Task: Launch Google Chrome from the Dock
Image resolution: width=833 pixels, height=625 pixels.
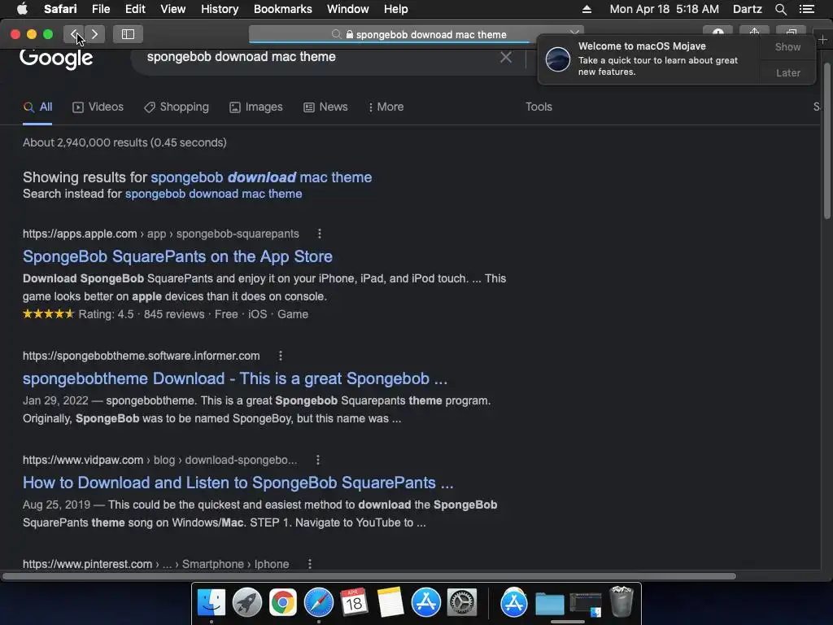Action: click(282, 602)
